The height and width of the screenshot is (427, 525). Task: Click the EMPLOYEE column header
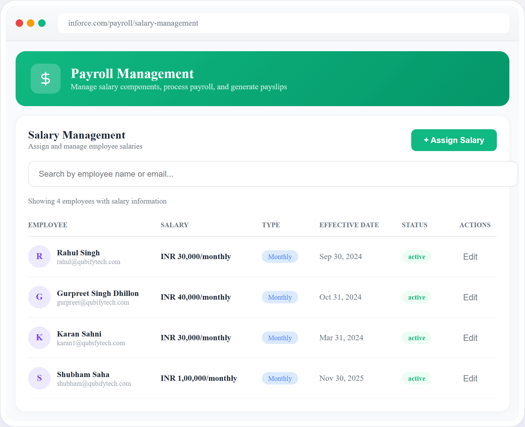click(x=48, y=225)
